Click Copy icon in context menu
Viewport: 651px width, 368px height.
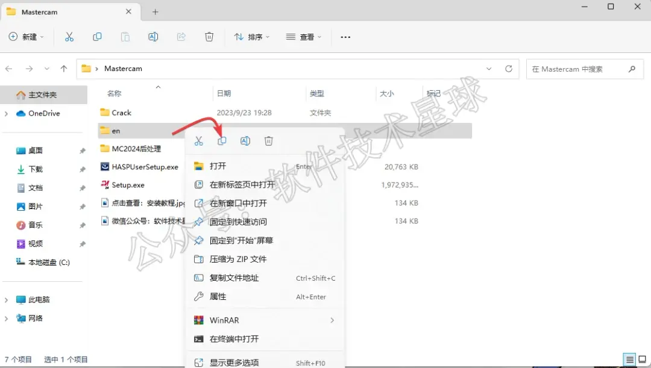pos(222,141)
